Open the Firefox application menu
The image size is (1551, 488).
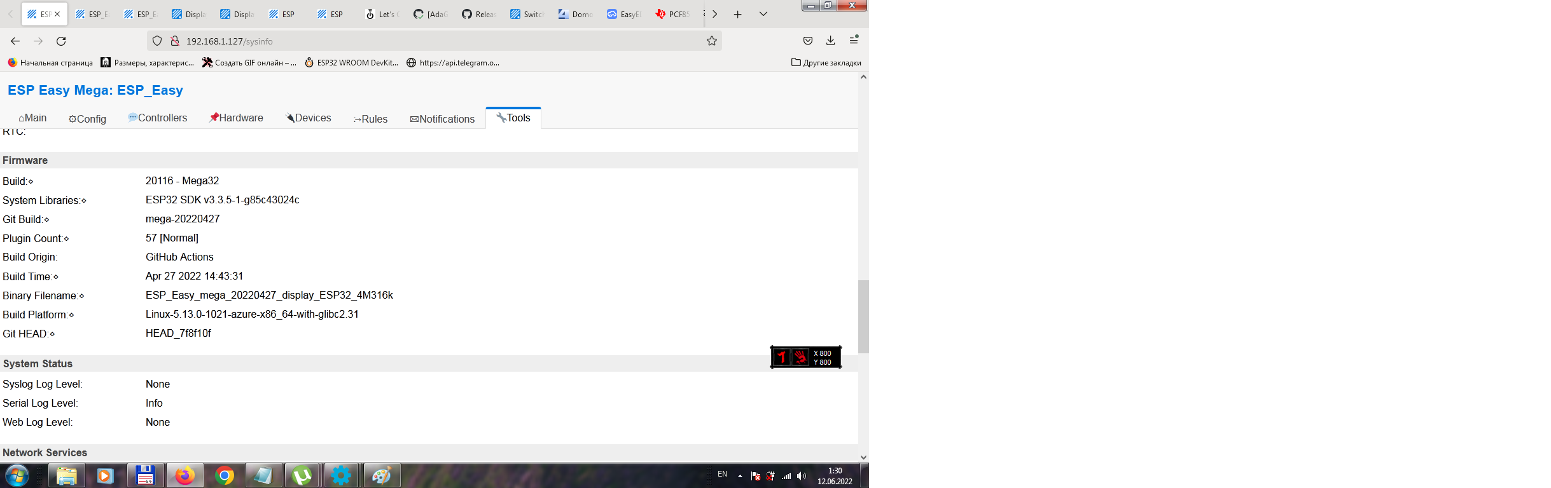coord(854,40)
